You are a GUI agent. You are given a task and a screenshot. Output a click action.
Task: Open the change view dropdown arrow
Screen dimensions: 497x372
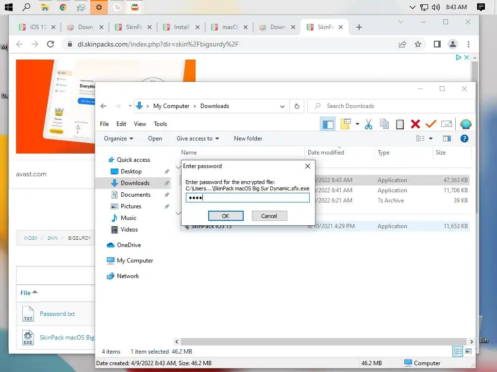(x=431, y=139)
